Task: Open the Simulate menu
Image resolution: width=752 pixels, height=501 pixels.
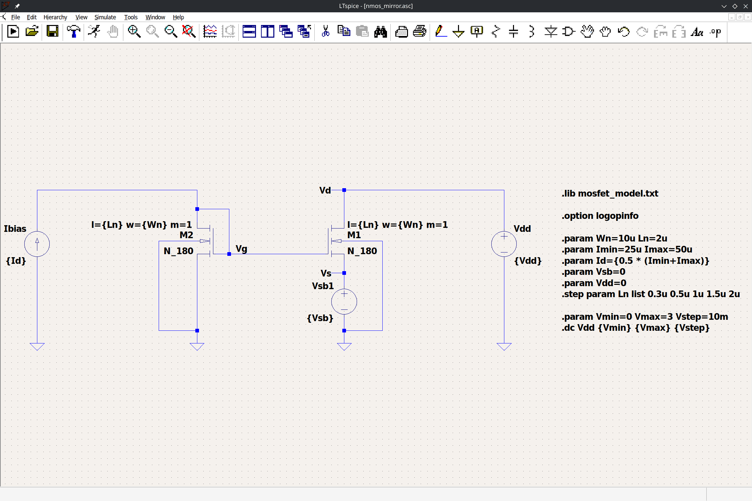Action: click(x=105, y=17)
